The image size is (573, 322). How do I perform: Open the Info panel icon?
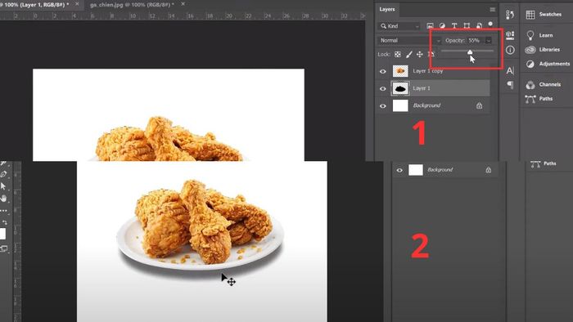tap(510, 50)
